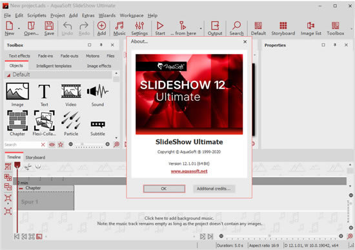Open project Settings sliders icon
Screen dimensions: 355x250
coord(139,28)
